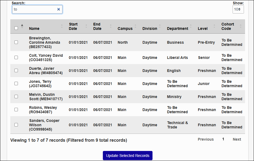Select the Robins, Wesley row checkbox
Viewport: 254px width, 161px height.
[x=16, y=110]
